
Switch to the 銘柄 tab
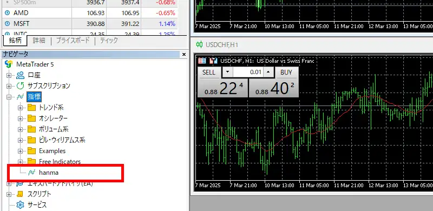coord(15,41)
